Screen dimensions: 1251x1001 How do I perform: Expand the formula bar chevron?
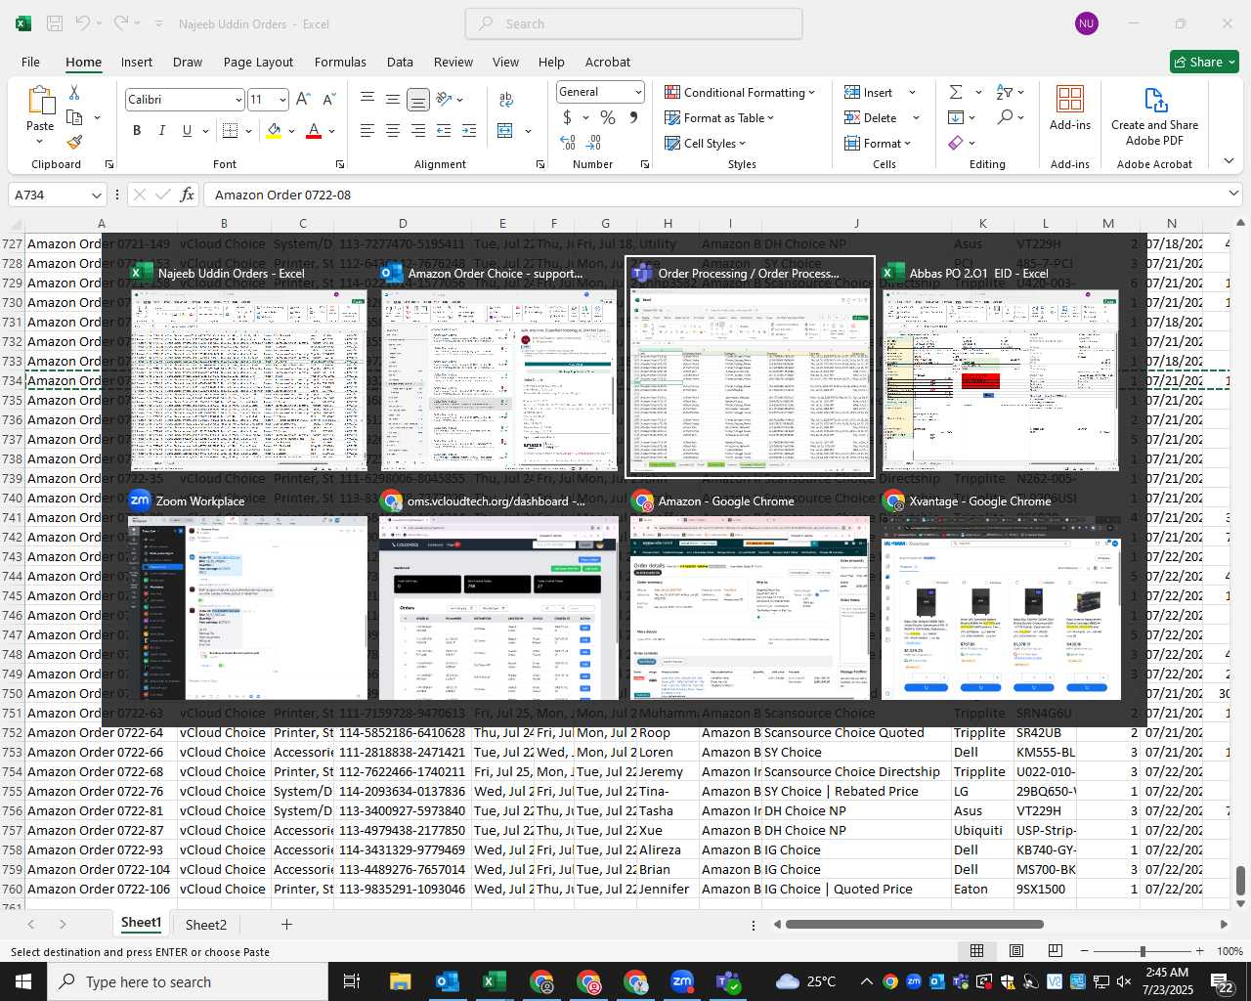pos(1233,194)
